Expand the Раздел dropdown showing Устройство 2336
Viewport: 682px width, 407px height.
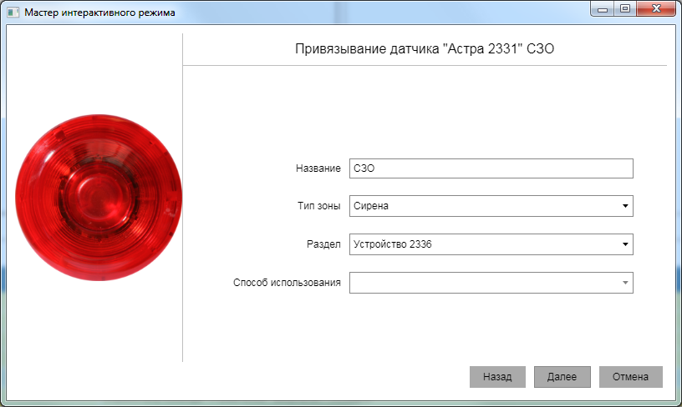pyautogui.click(x=491, y=244)
